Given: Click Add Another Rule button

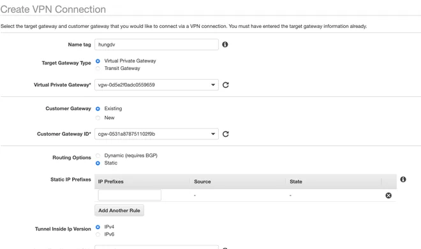Looking at the screenshot, I should [x=119, y=210].
